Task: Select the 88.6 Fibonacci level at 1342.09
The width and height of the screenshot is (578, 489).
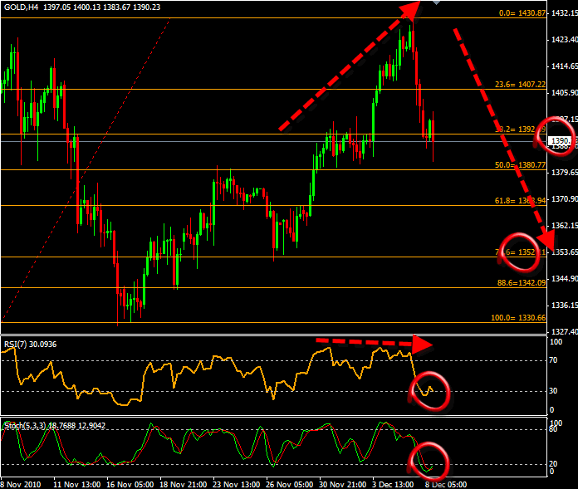Action: (x=521, y=283)
